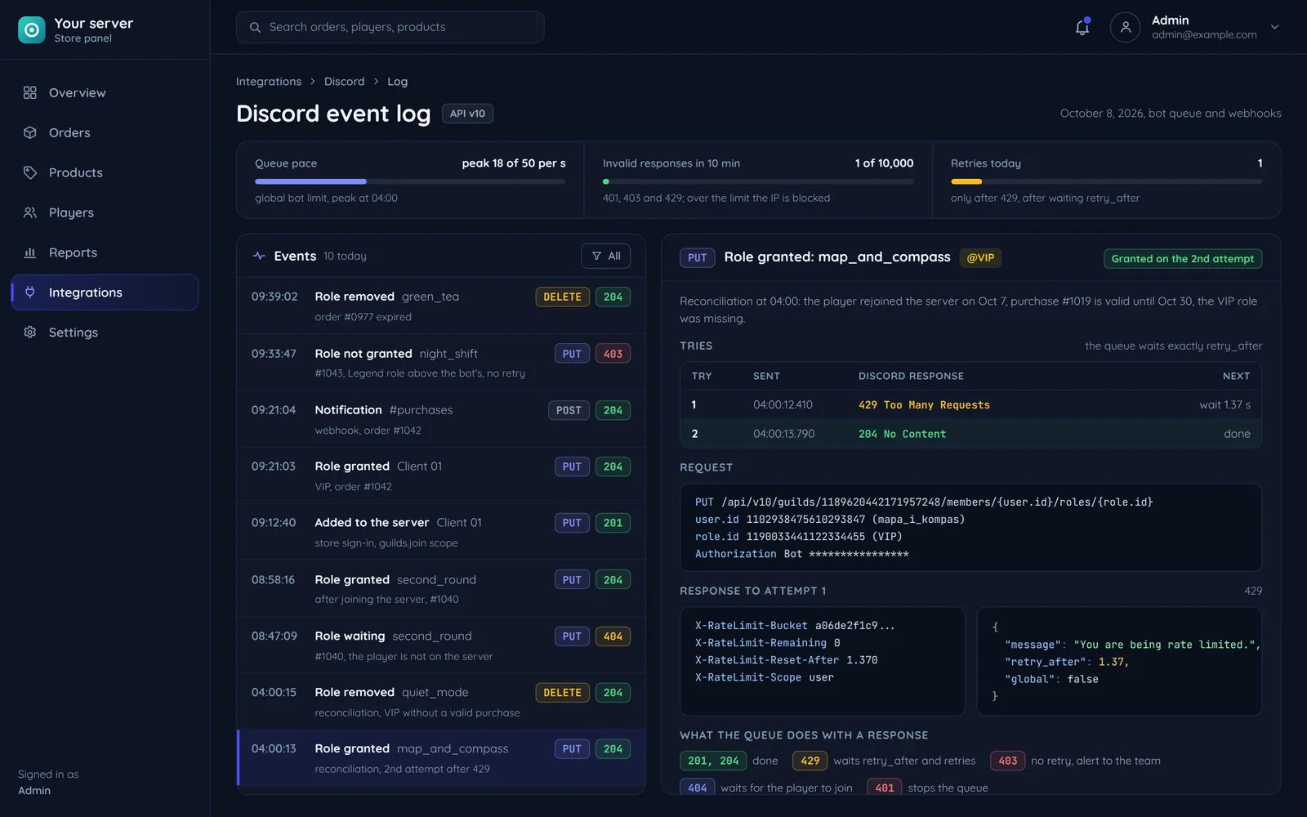Open the notifications bell
Screen dimensions: 1307x817
pyautogui.click(x=1082, y=28)
